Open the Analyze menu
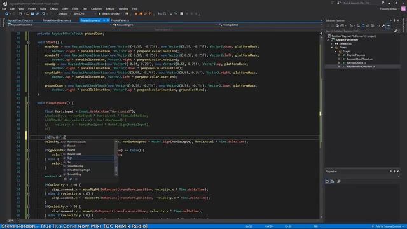 tap(110, 8)
